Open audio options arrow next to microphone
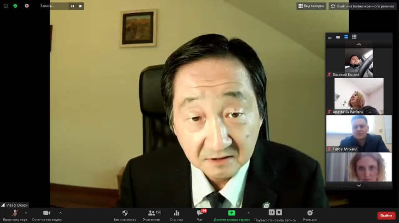Viewport: 399px width, 223px height. pyautogui.click(x=26, y=213)
